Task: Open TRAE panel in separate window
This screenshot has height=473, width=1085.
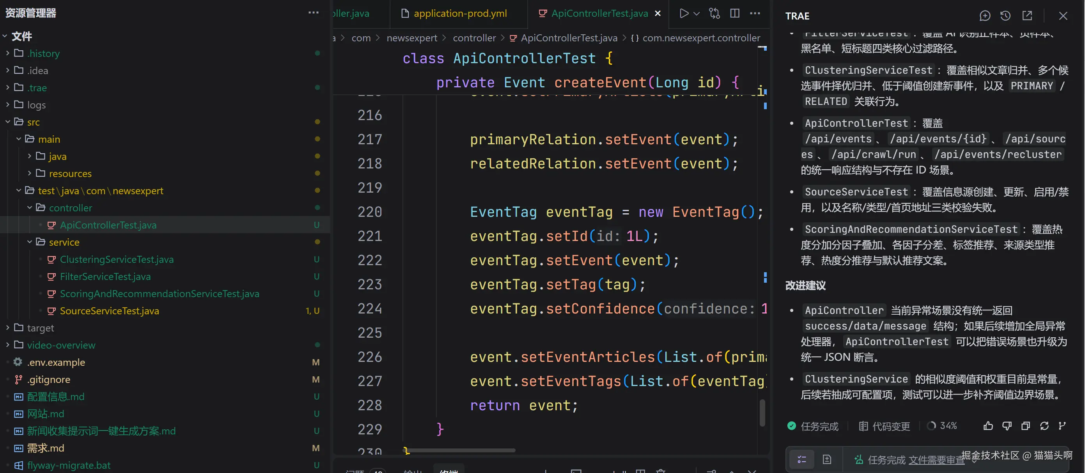Action: 1027,16
